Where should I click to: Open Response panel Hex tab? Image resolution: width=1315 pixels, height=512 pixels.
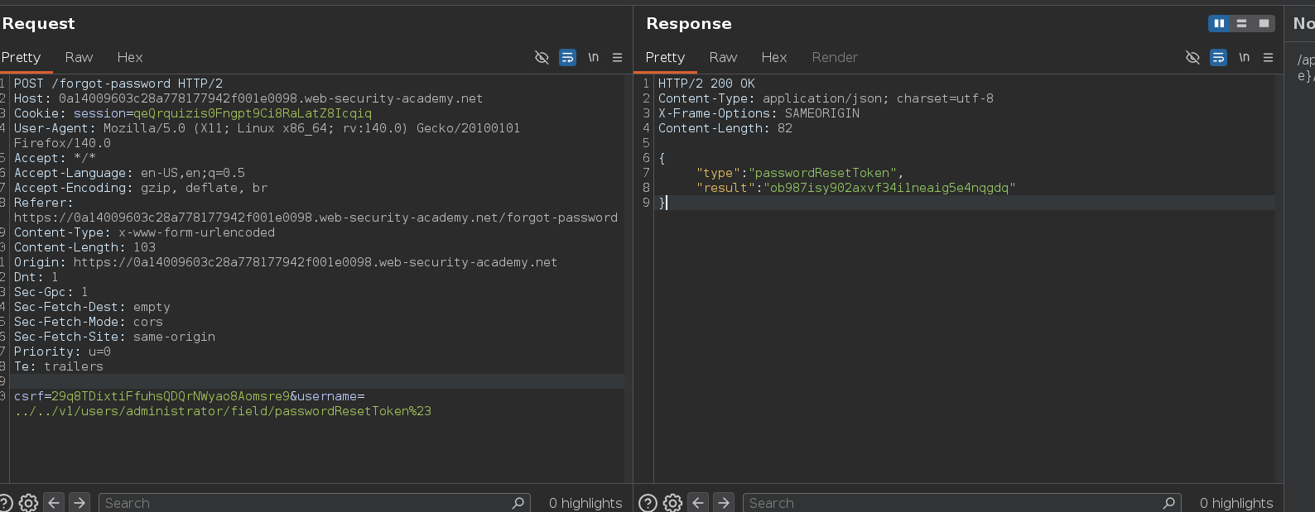[774, 57]
